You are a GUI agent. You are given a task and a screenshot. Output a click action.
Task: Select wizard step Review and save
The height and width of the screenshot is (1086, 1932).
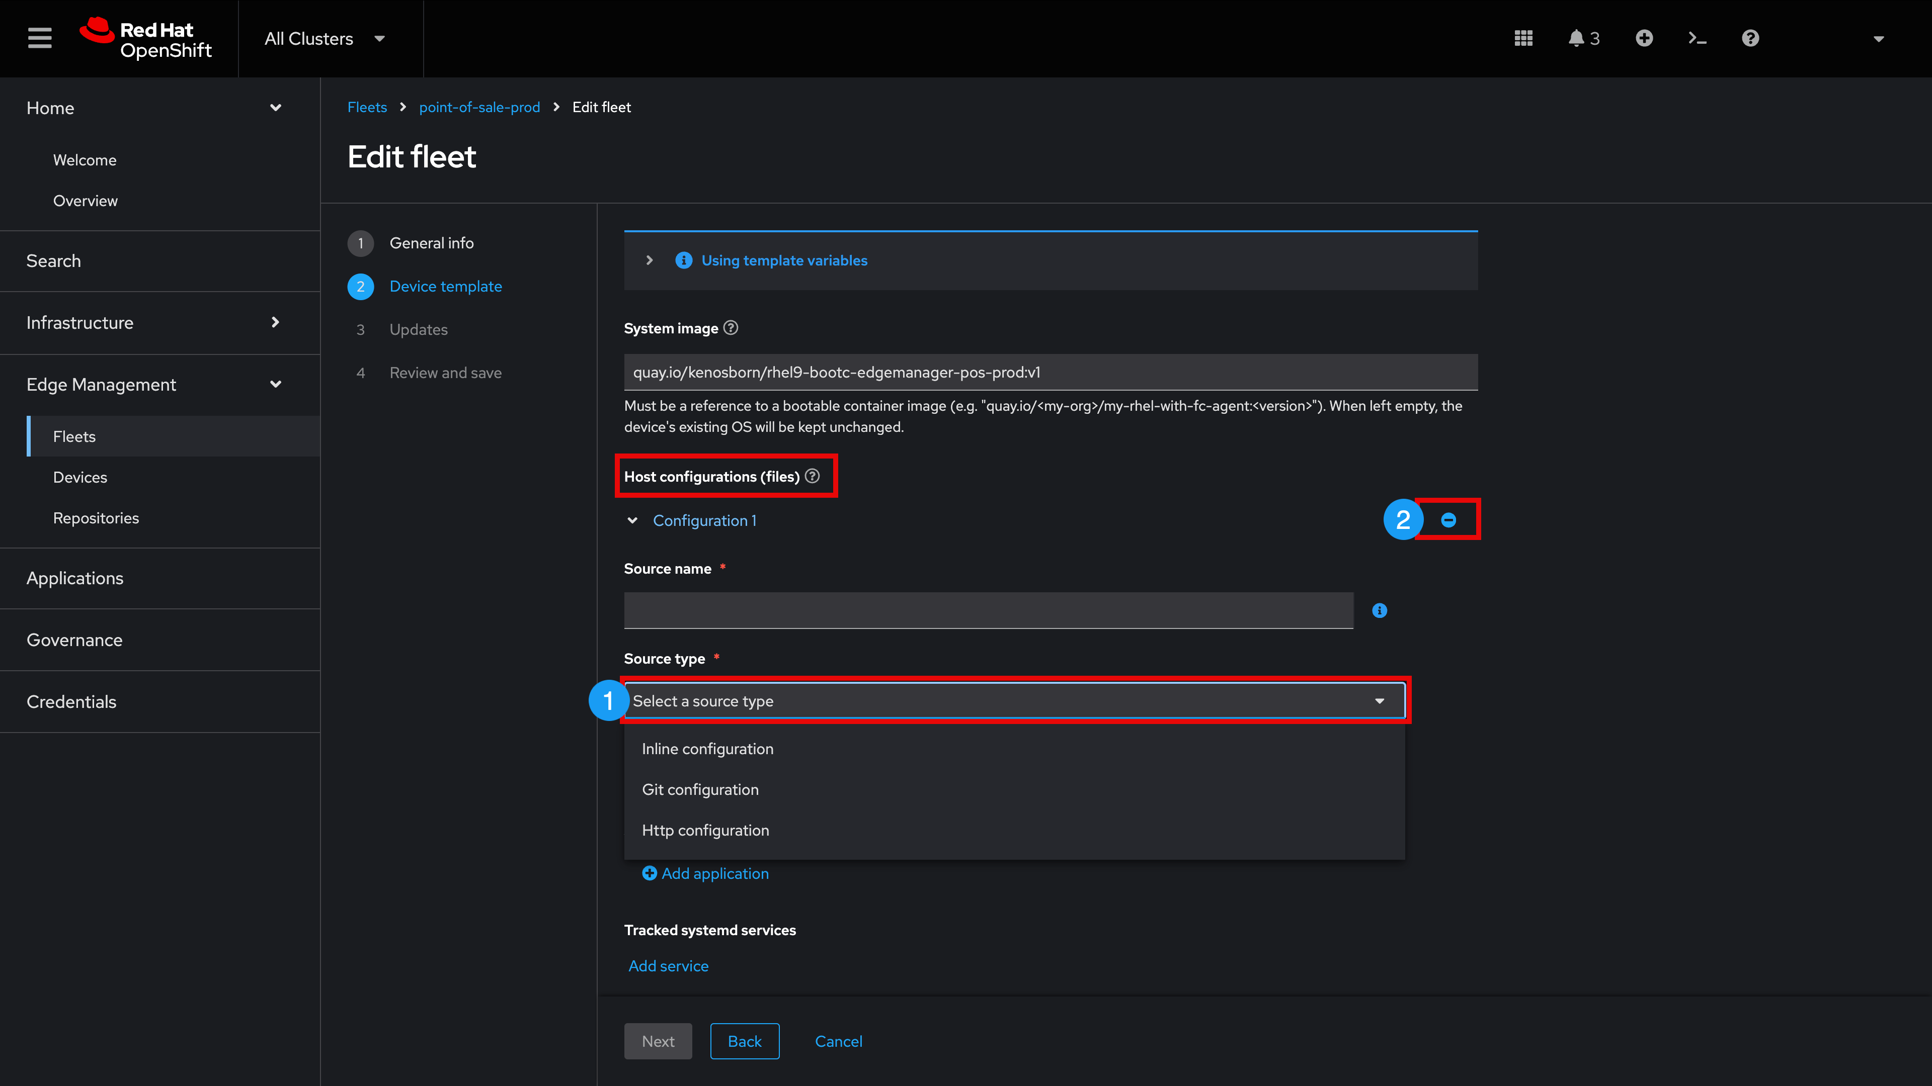click(x=445, y=373)
